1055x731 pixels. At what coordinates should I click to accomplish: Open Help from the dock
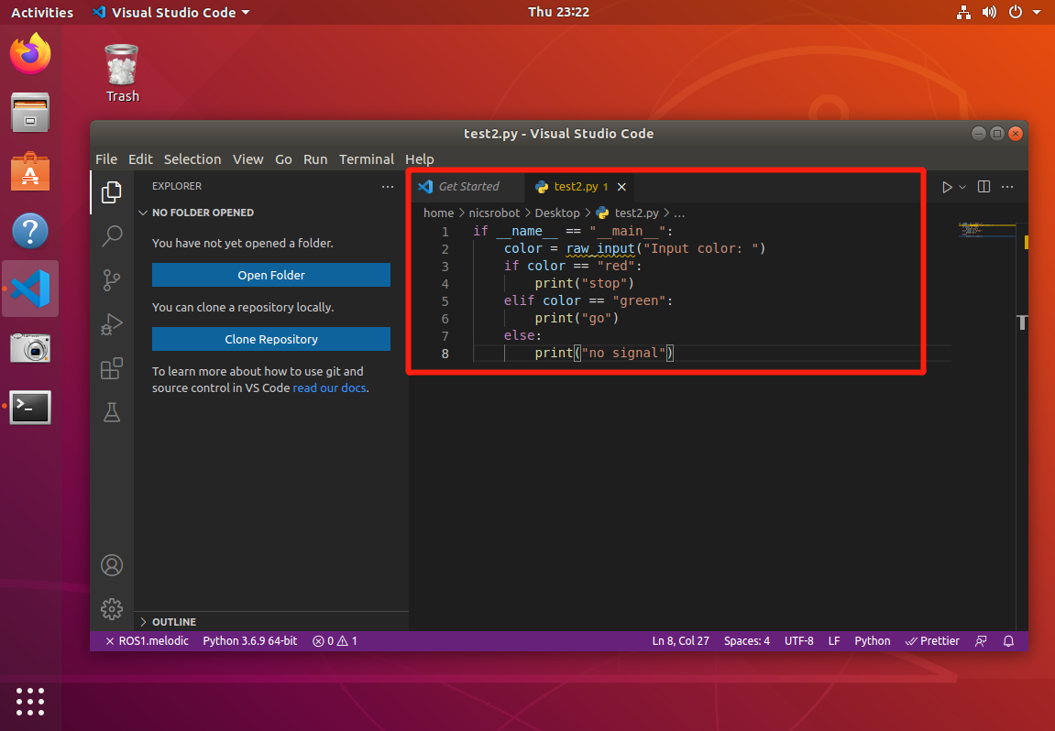click(x=30, y=231)
